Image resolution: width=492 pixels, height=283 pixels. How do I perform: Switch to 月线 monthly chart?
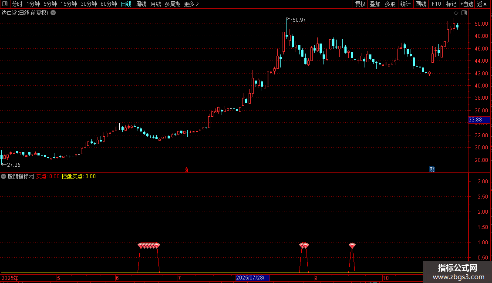155,4
